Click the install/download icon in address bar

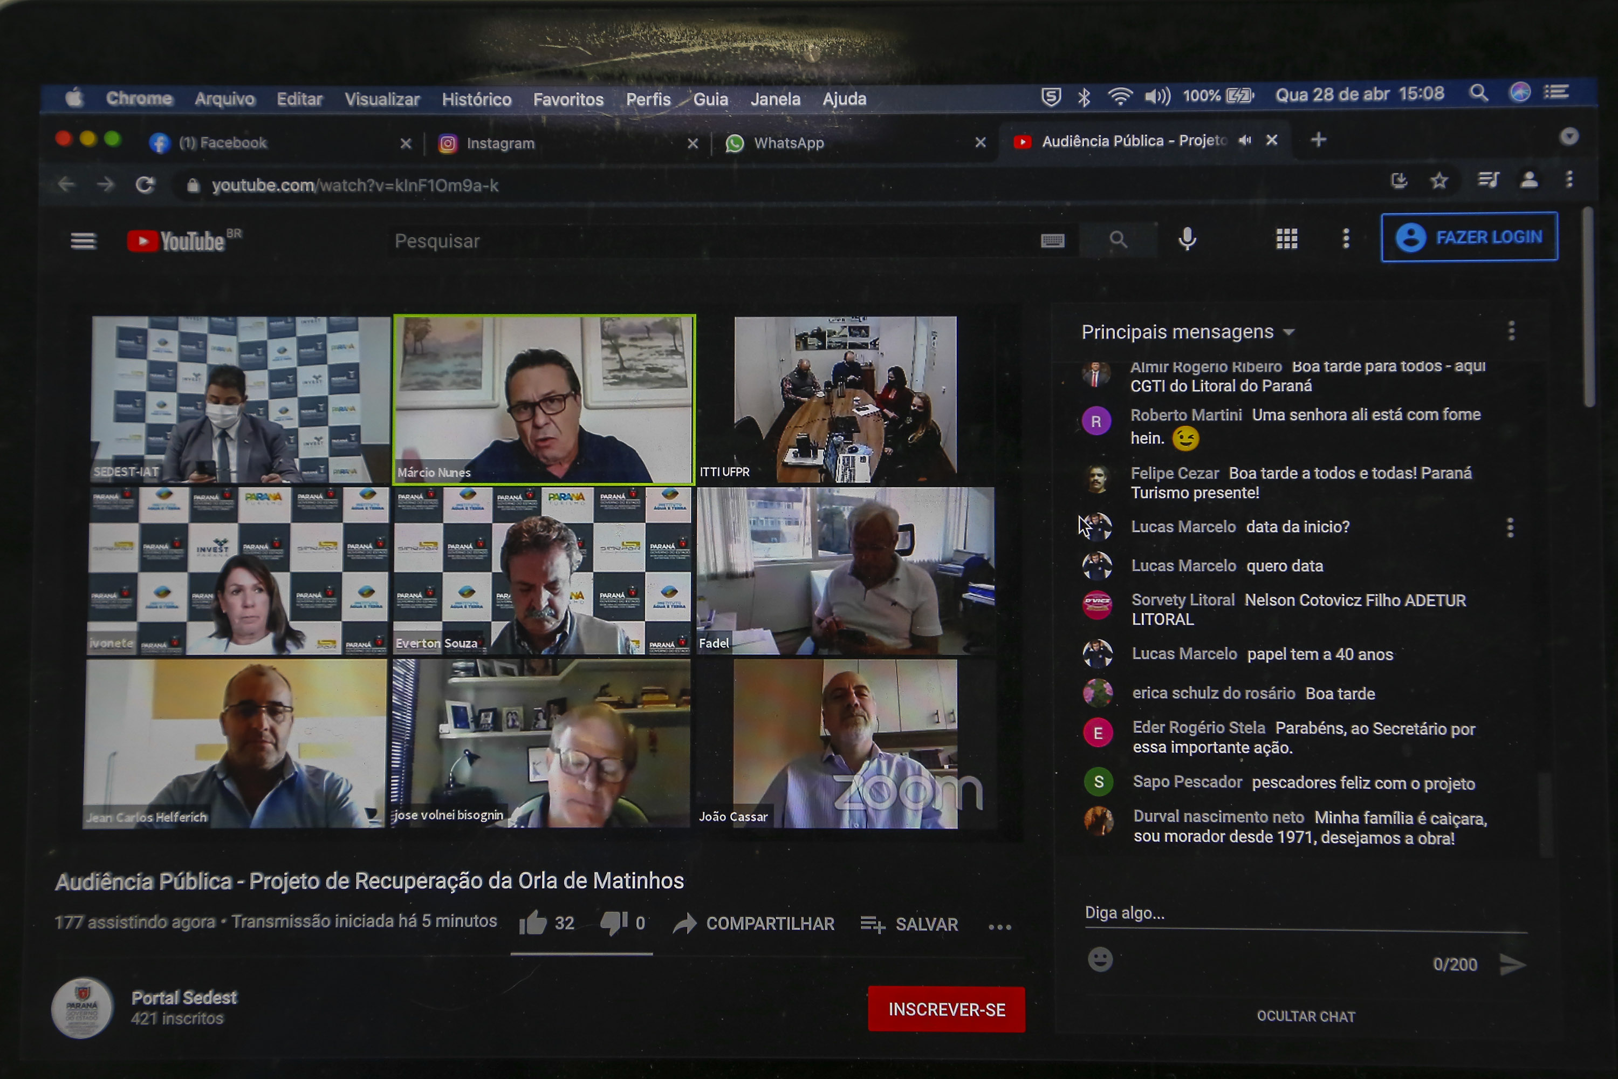[x=1398, y=180]
